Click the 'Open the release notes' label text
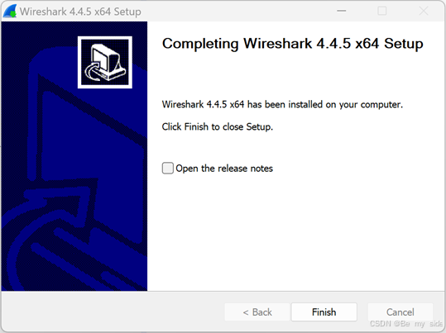 (x=224, y=169)
